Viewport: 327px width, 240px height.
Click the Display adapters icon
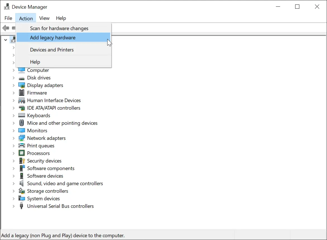22,85
